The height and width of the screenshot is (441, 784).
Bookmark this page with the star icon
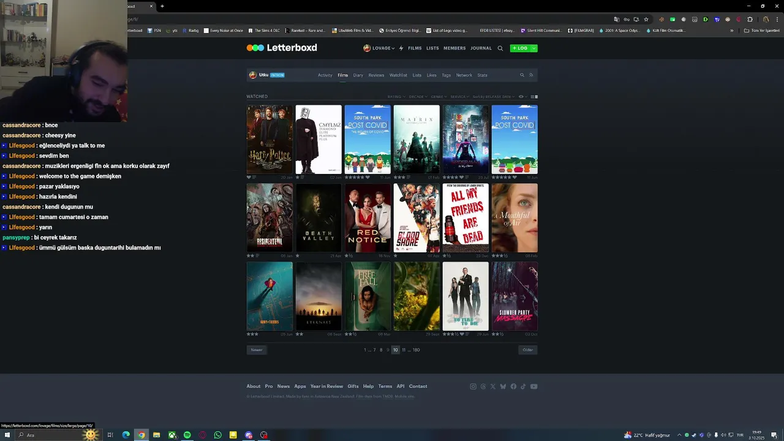(646, 19)
